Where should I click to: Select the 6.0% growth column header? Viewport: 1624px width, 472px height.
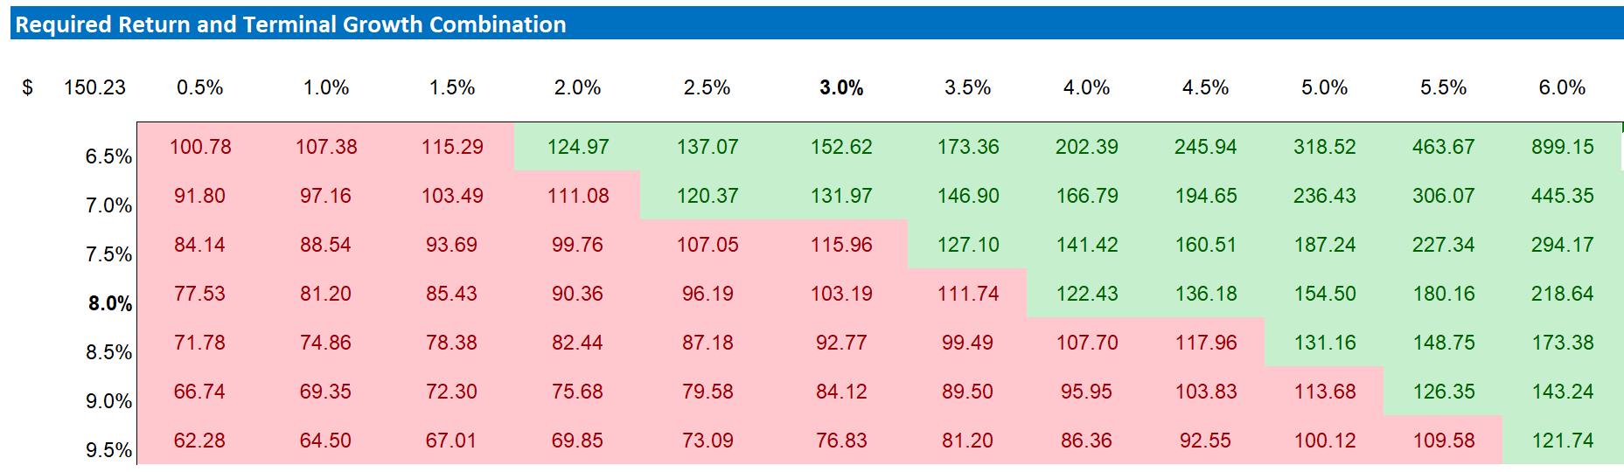pos(1562,87)
